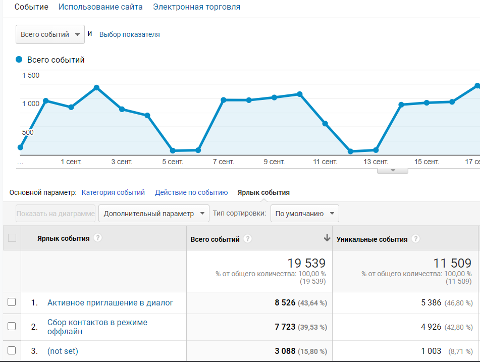This screenshot has height=362, width=480.
Task: Check the row for Активное приглашение в диалог
Action: [x=12, y=302]
